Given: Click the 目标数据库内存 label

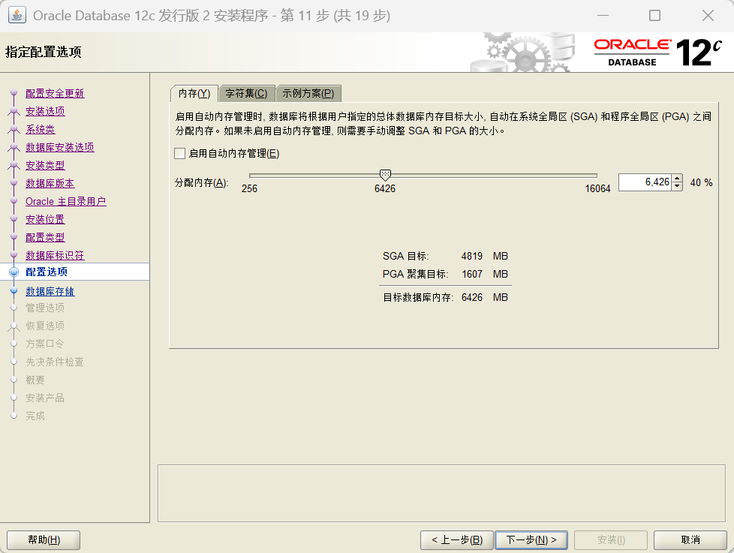Looking at the screenshot, I should click(418, 298).
